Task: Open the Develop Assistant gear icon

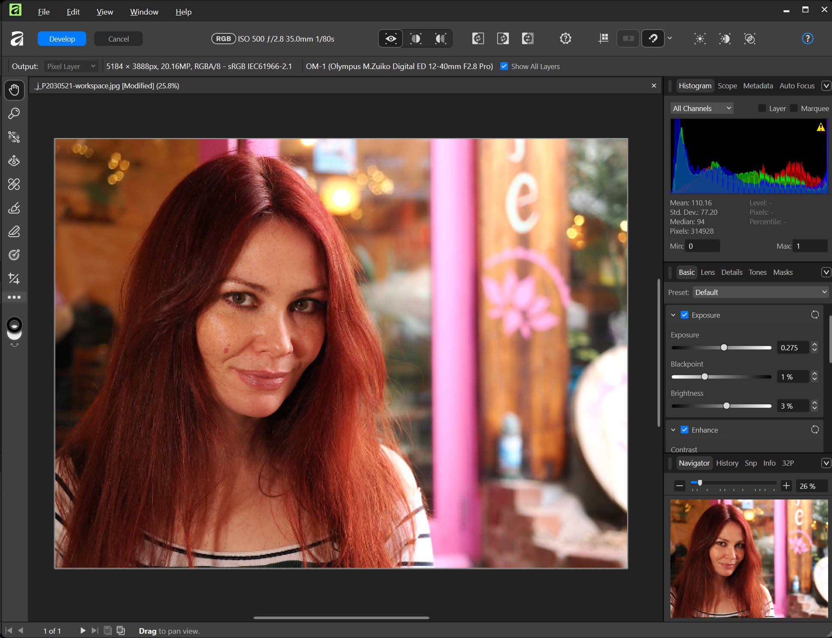Action: (x=565, y=39)
